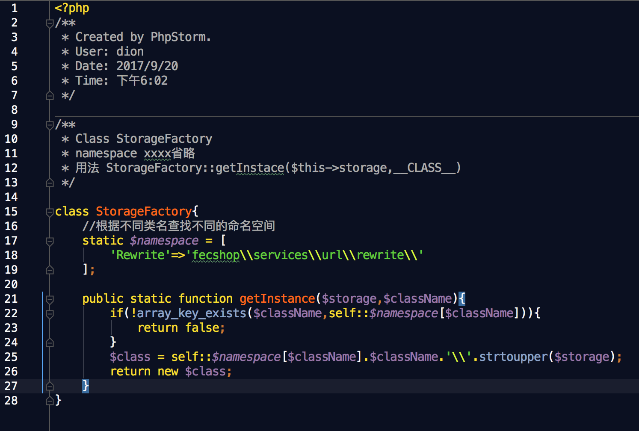Fold the if block on line 22
The width and height of the screenshot is (639, 431).
[50, 314]
